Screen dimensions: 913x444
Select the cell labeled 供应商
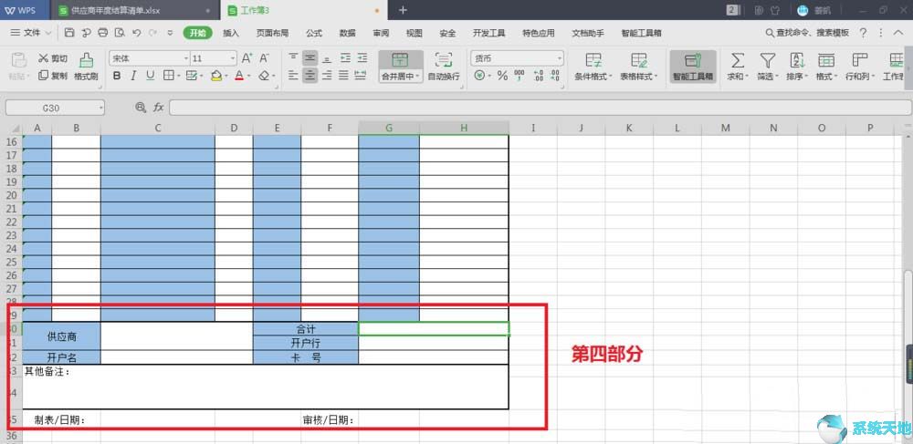[x=62, y=336]
